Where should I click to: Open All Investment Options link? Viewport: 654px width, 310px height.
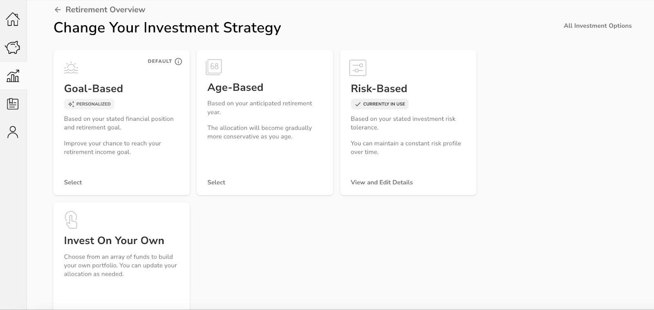597,26
